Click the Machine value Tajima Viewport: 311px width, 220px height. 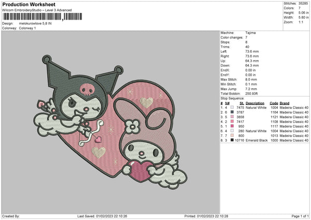click(x=250, y=33)
